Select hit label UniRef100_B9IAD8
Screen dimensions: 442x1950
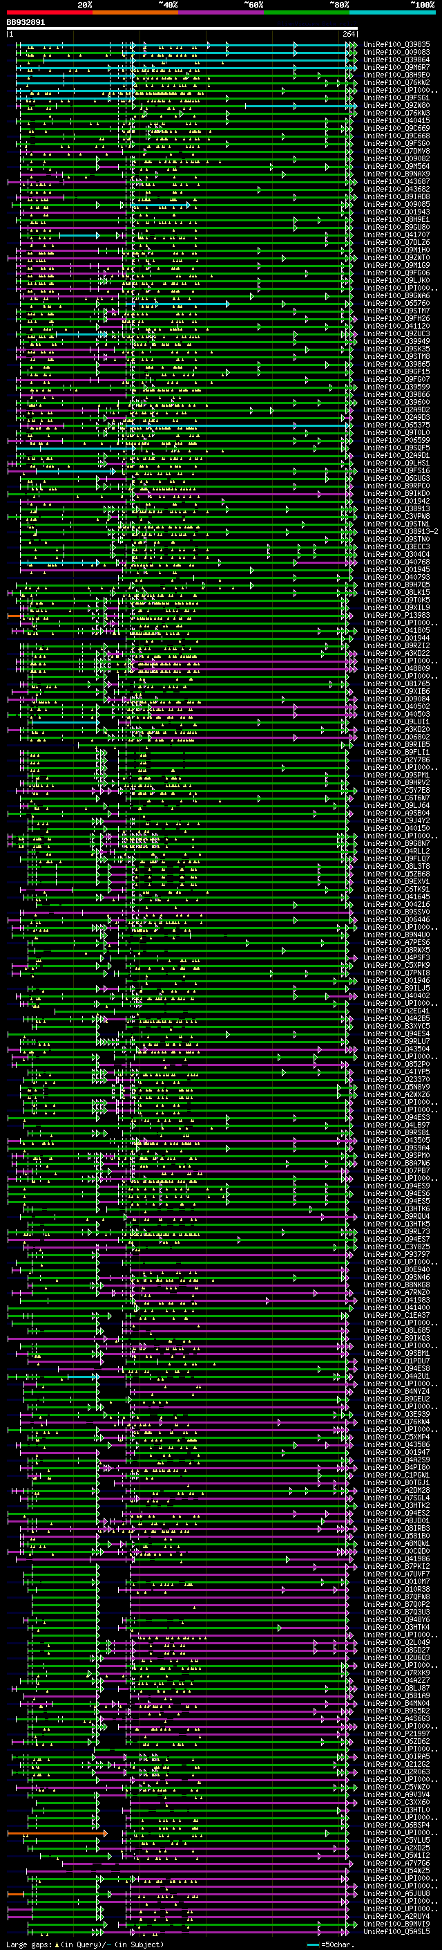396,197
